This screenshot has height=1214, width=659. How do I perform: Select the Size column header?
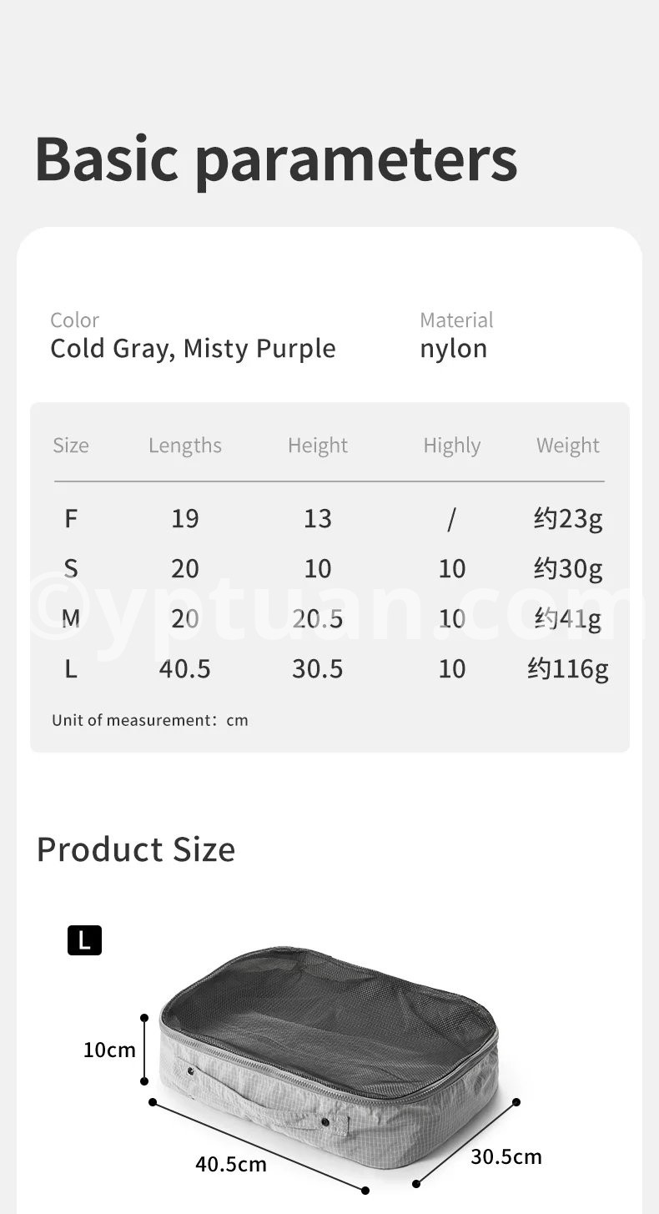71,446
